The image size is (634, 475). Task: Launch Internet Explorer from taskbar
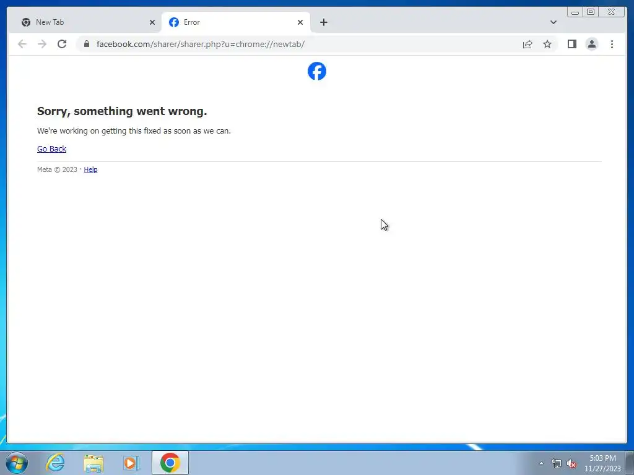click(x=55, y=463)
